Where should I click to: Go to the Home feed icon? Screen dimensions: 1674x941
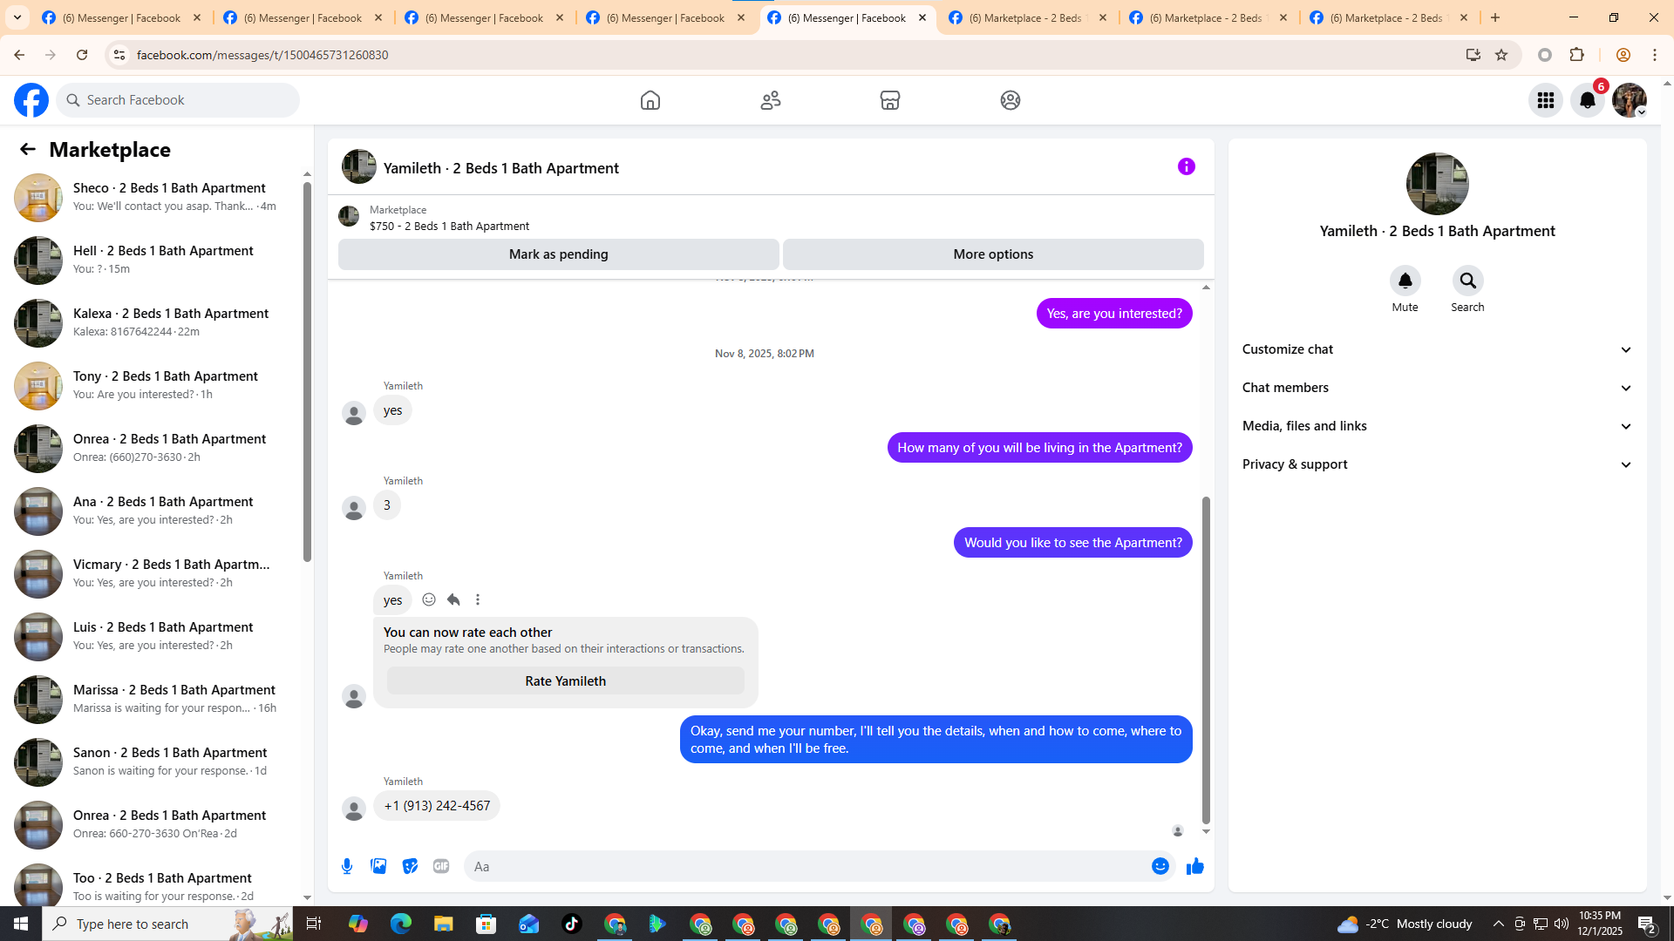pos(650,100)
